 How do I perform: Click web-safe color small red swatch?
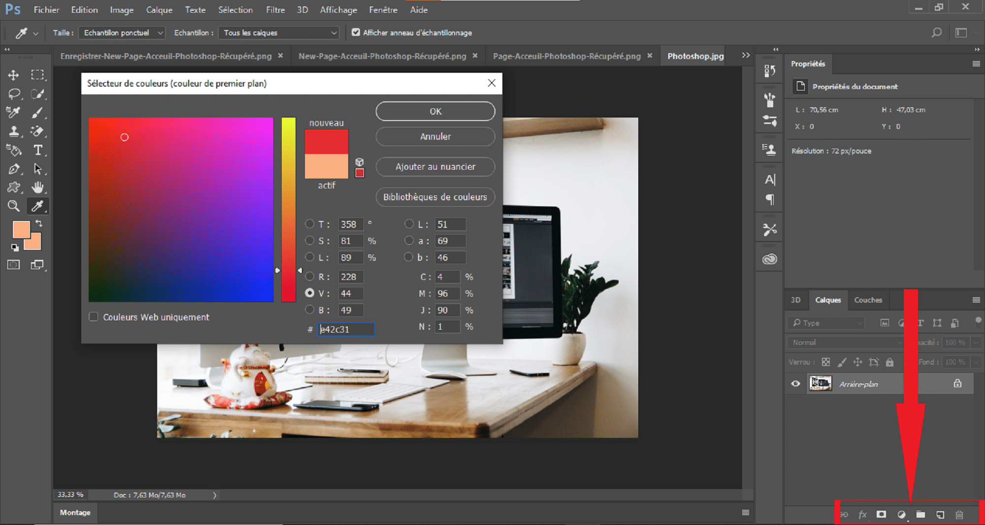click(x=360, y=173)
